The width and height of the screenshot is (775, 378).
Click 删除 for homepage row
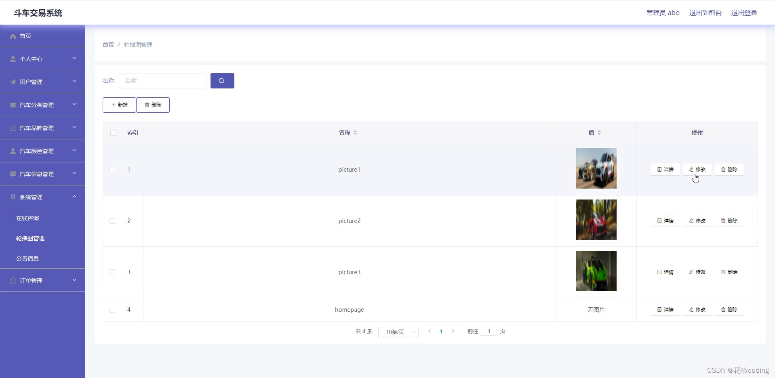click(x=729, y=310)
